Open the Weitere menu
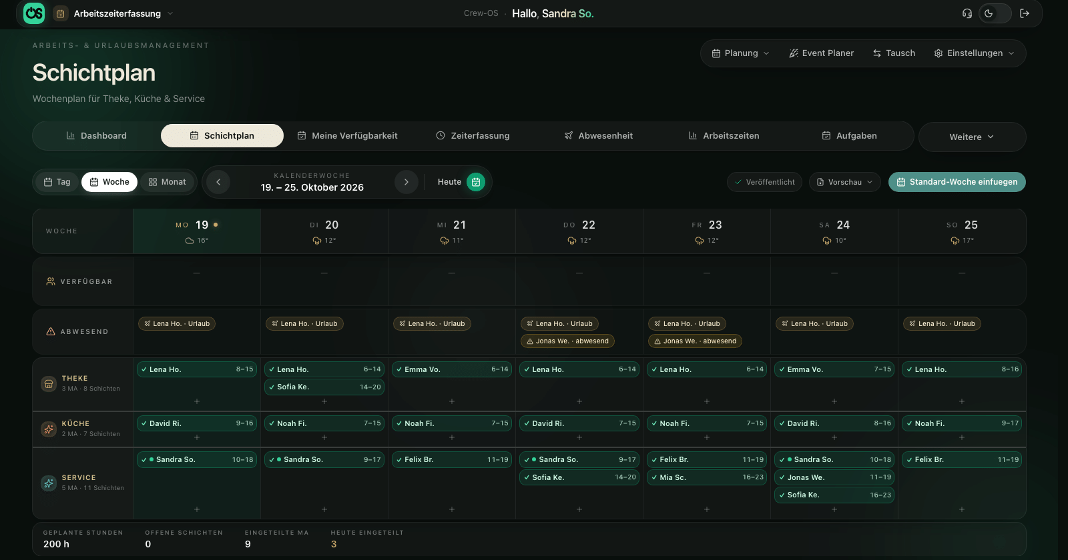Viewport: 1068px width, 560px height. pos(972,137)
